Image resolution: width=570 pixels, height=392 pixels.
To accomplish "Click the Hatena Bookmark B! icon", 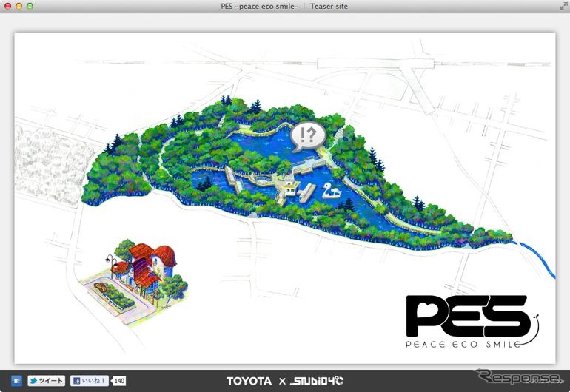I will pyautogui.click(x=16, y=381).
